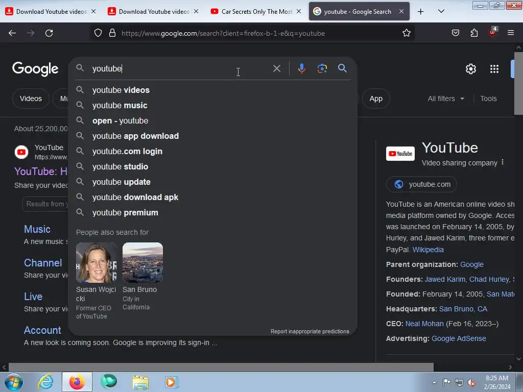This screenshot has width=523, height=392.
Task: Start voice search with the microphone icon
Action: [x=301, y=68]
